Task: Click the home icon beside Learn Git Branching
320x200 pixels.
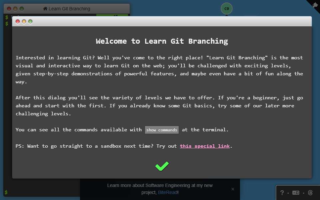Action: pyautogui.click(x=45, y=9)
